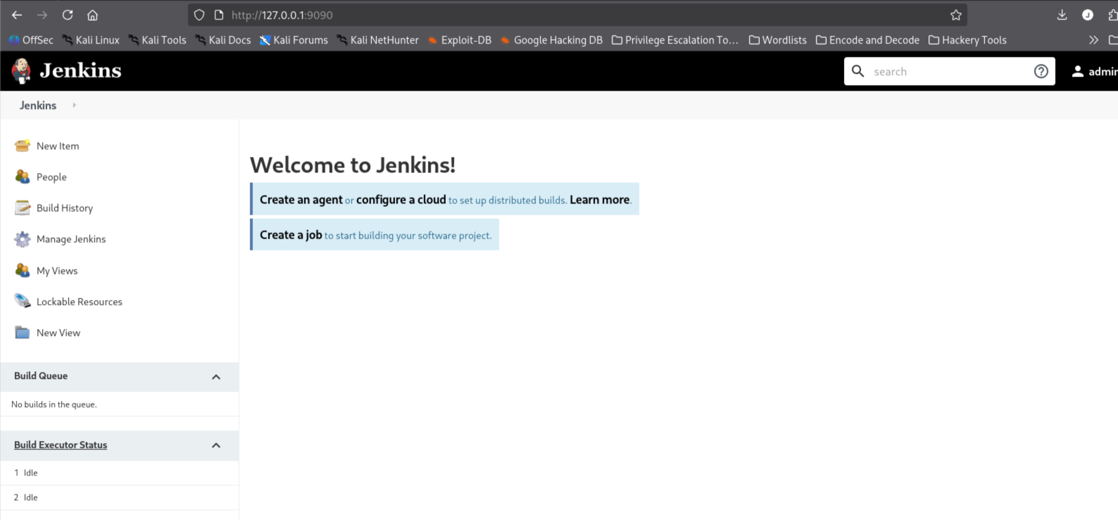Image resolution: width=1118 pixels, height=520 pixels.
Task: Open search help question mark icon
Action: (x=1041, y=71)
